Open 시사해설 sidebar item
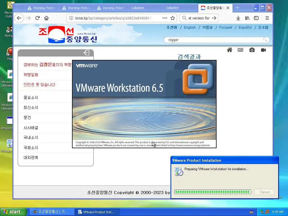The width and height of the screenshot is (288, 216). (31, 128)
